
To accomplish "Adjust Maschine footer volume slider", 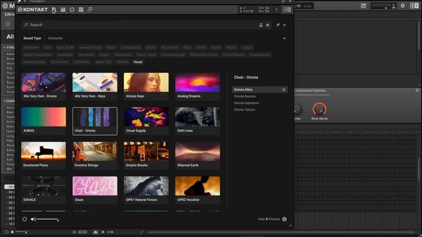I will 21,232.
